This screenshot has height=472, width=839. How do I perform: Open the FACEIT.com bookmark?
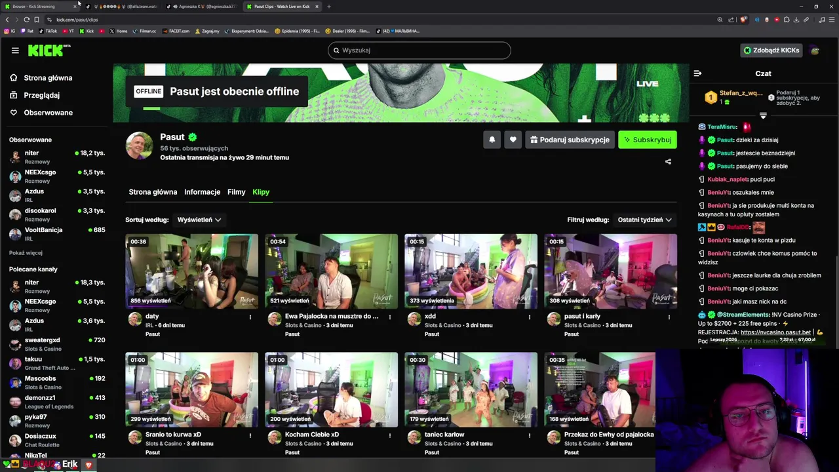click(x=176, y=31)
